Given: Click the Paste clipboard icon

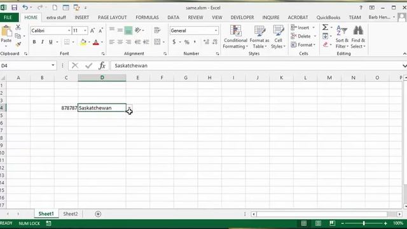Looking at the screenshot, I should (x=6, y=31).
